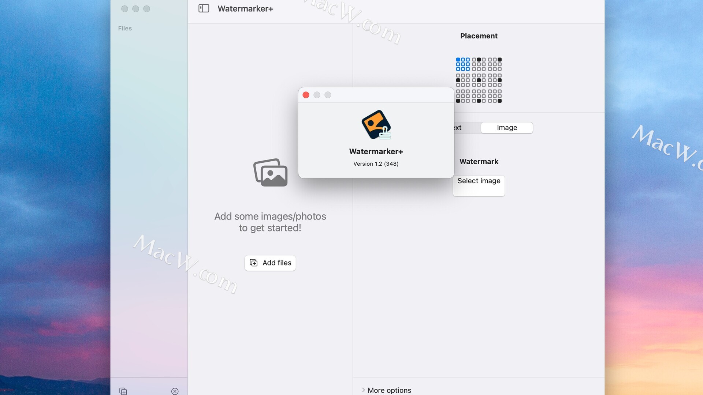Image resolution: width=703 pixels, height=395 pixels.
Task: Click Watermarker+ name in About dialog
Action: tap(376, 151)
